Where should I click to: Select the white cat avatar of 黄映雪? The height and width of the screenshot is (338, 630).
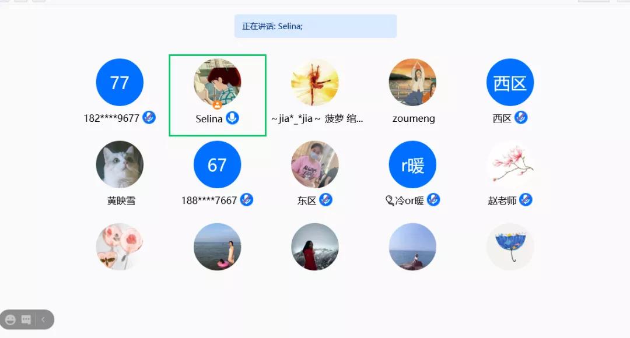(x=120, y=164)
